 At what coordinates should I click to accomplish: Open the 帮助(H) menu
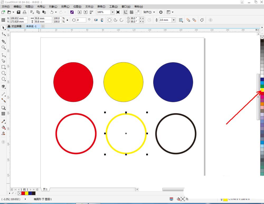tap(139, 7)
